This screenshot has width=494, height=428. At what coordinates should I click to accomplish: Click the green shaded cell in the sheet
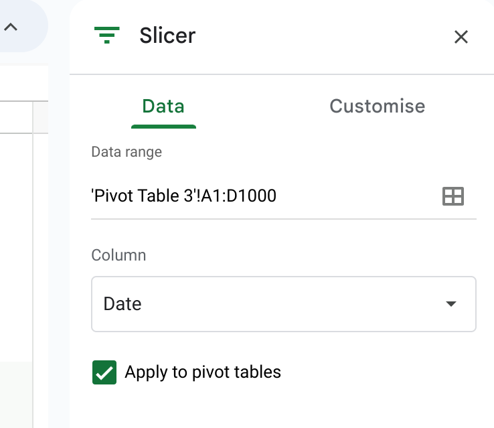16,395
